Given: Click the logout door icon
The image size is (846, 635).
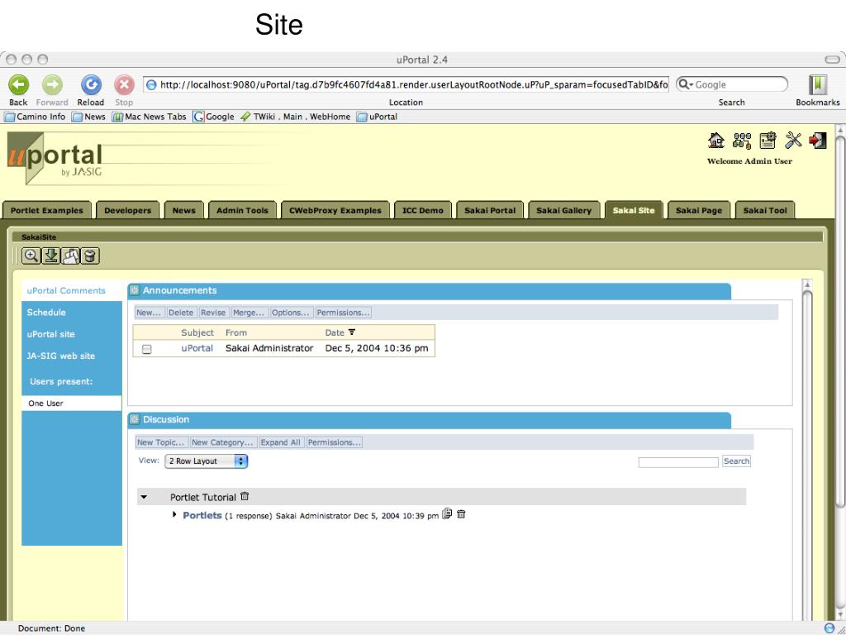Looking at the screenshot, I should pos(818,141).
